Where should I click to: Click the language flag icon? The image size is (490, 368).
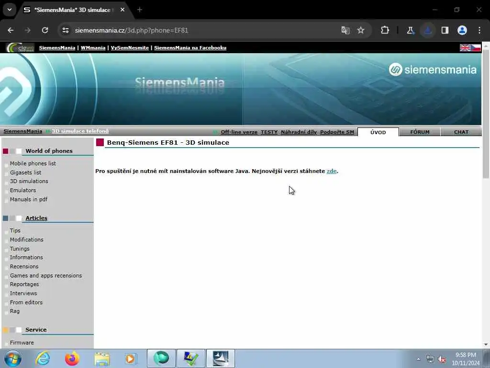coord(470,47)
